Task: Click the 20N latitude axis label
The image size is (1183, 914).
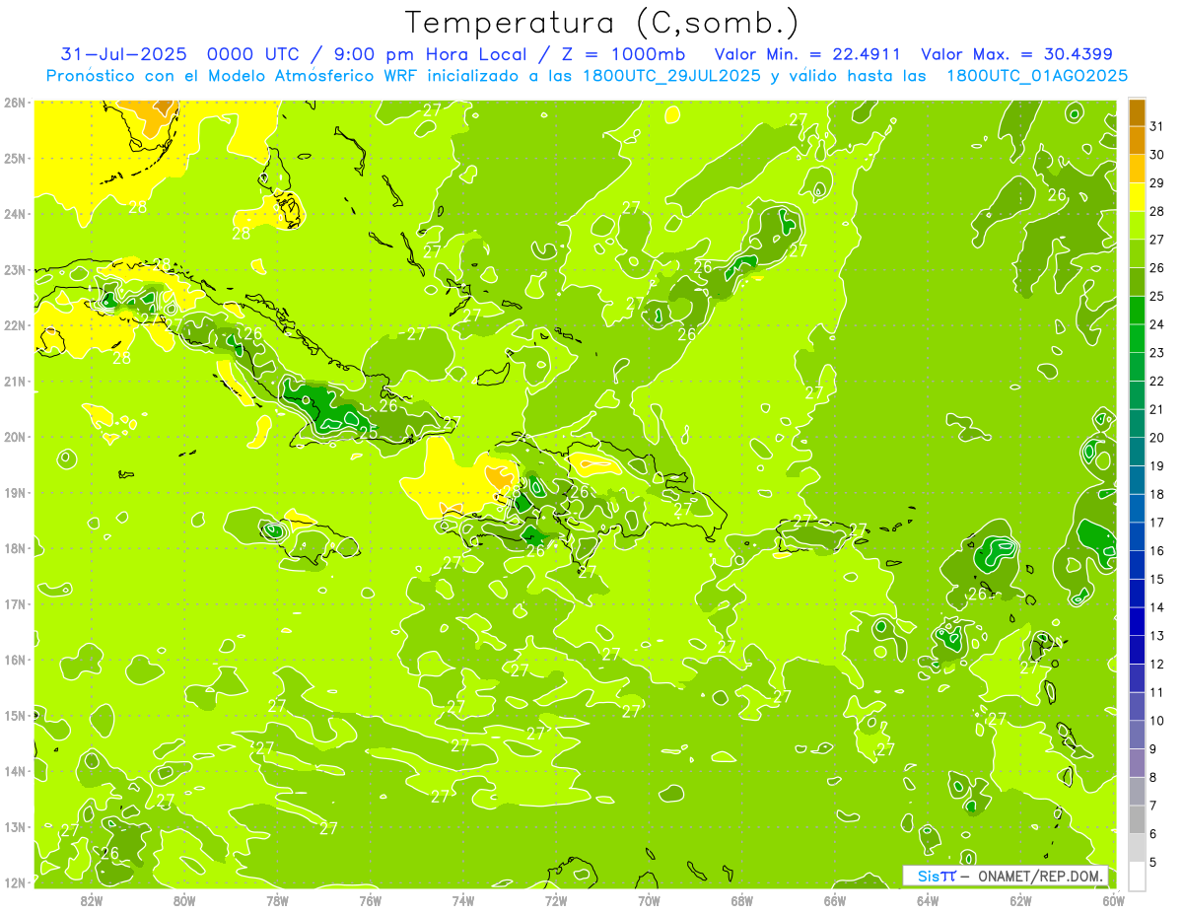Action: coord(14,437)
